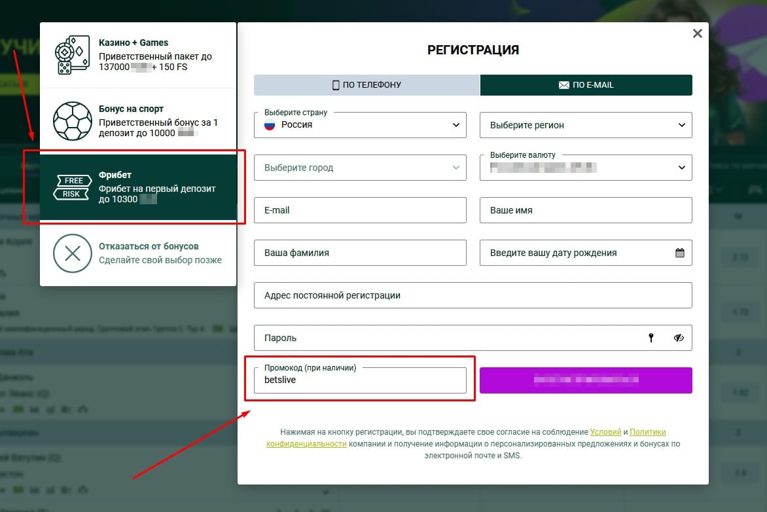The height and width of the screenshot is (512, 767).
Task: Open the Выберите город dropdown
Action: (x=360, y=168)
